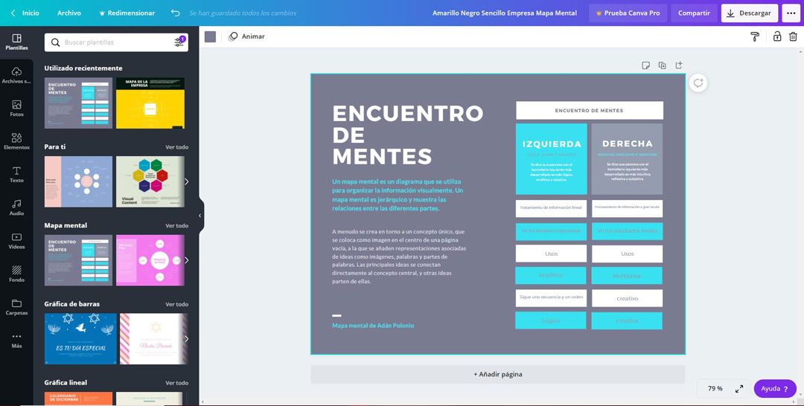
Task: Click the Compartir button
Action: [694, 13]
